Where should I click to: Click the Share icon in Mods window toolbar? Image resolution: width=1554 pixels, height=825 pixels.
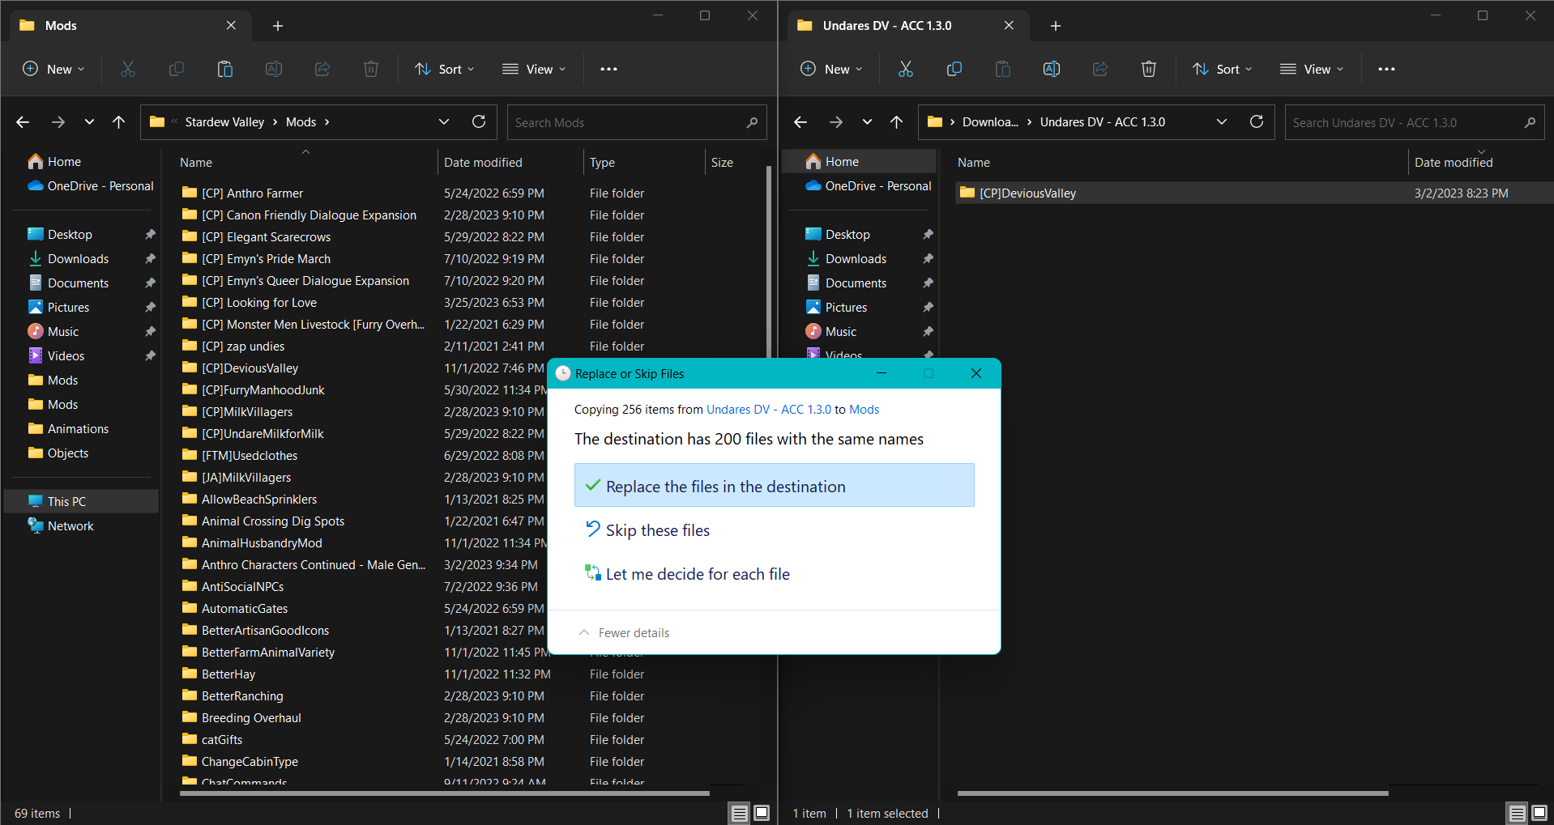322,70
